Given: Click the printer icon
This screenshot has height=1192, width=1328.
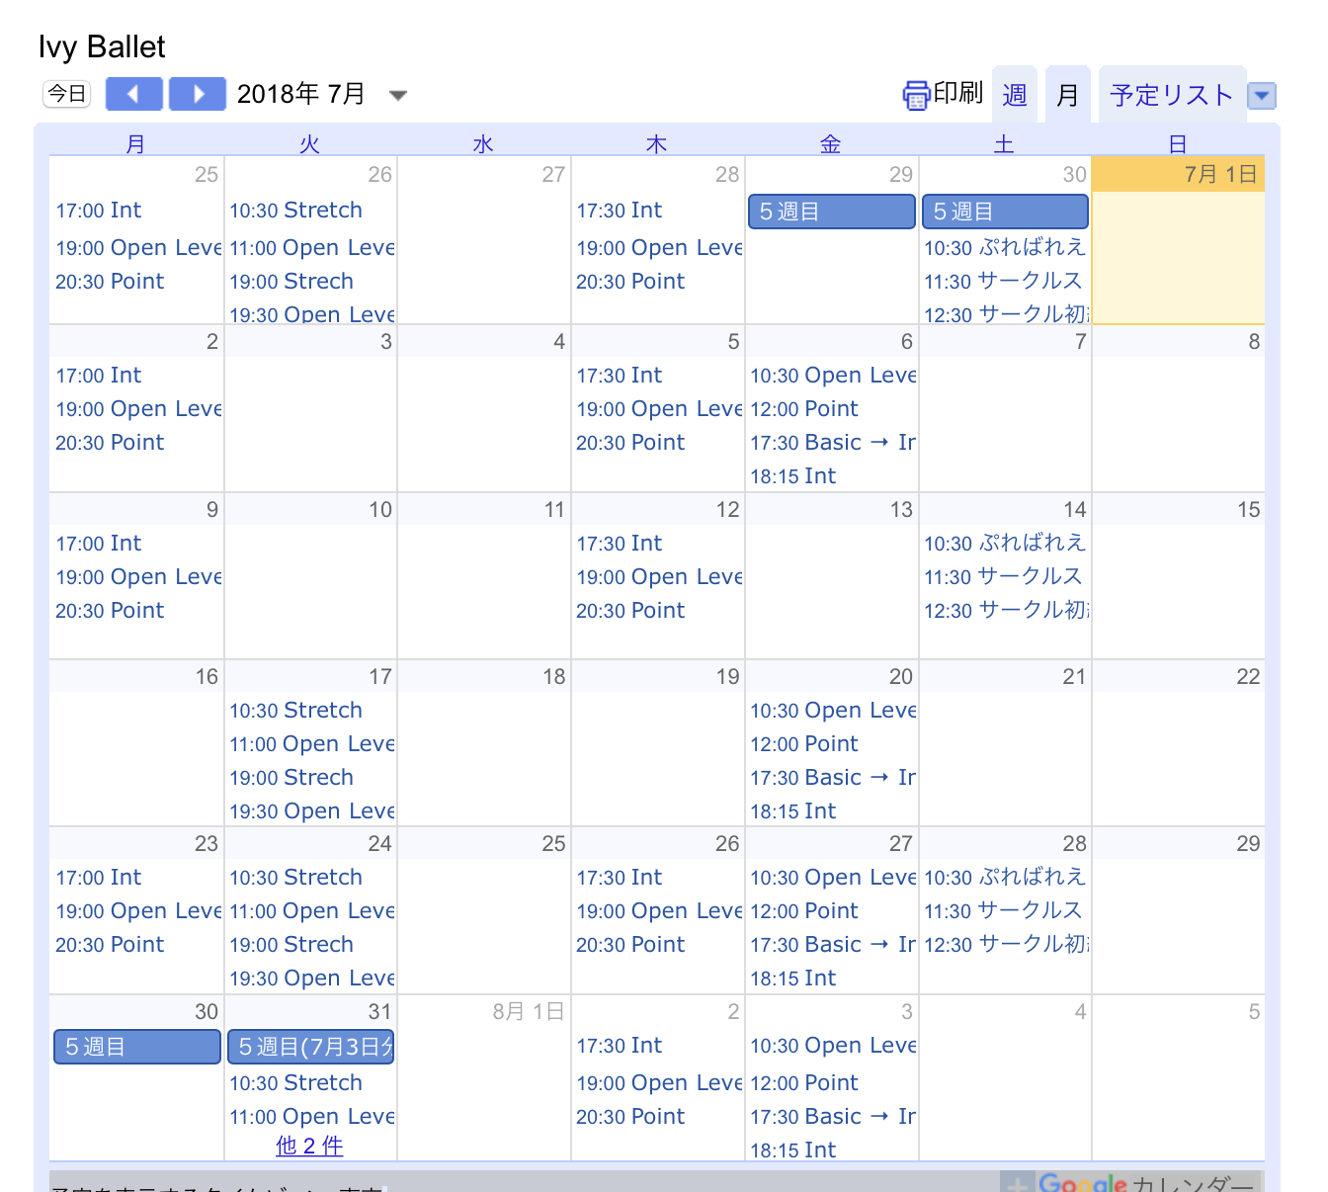Looking at the screenshot, I should pos(916,95).
